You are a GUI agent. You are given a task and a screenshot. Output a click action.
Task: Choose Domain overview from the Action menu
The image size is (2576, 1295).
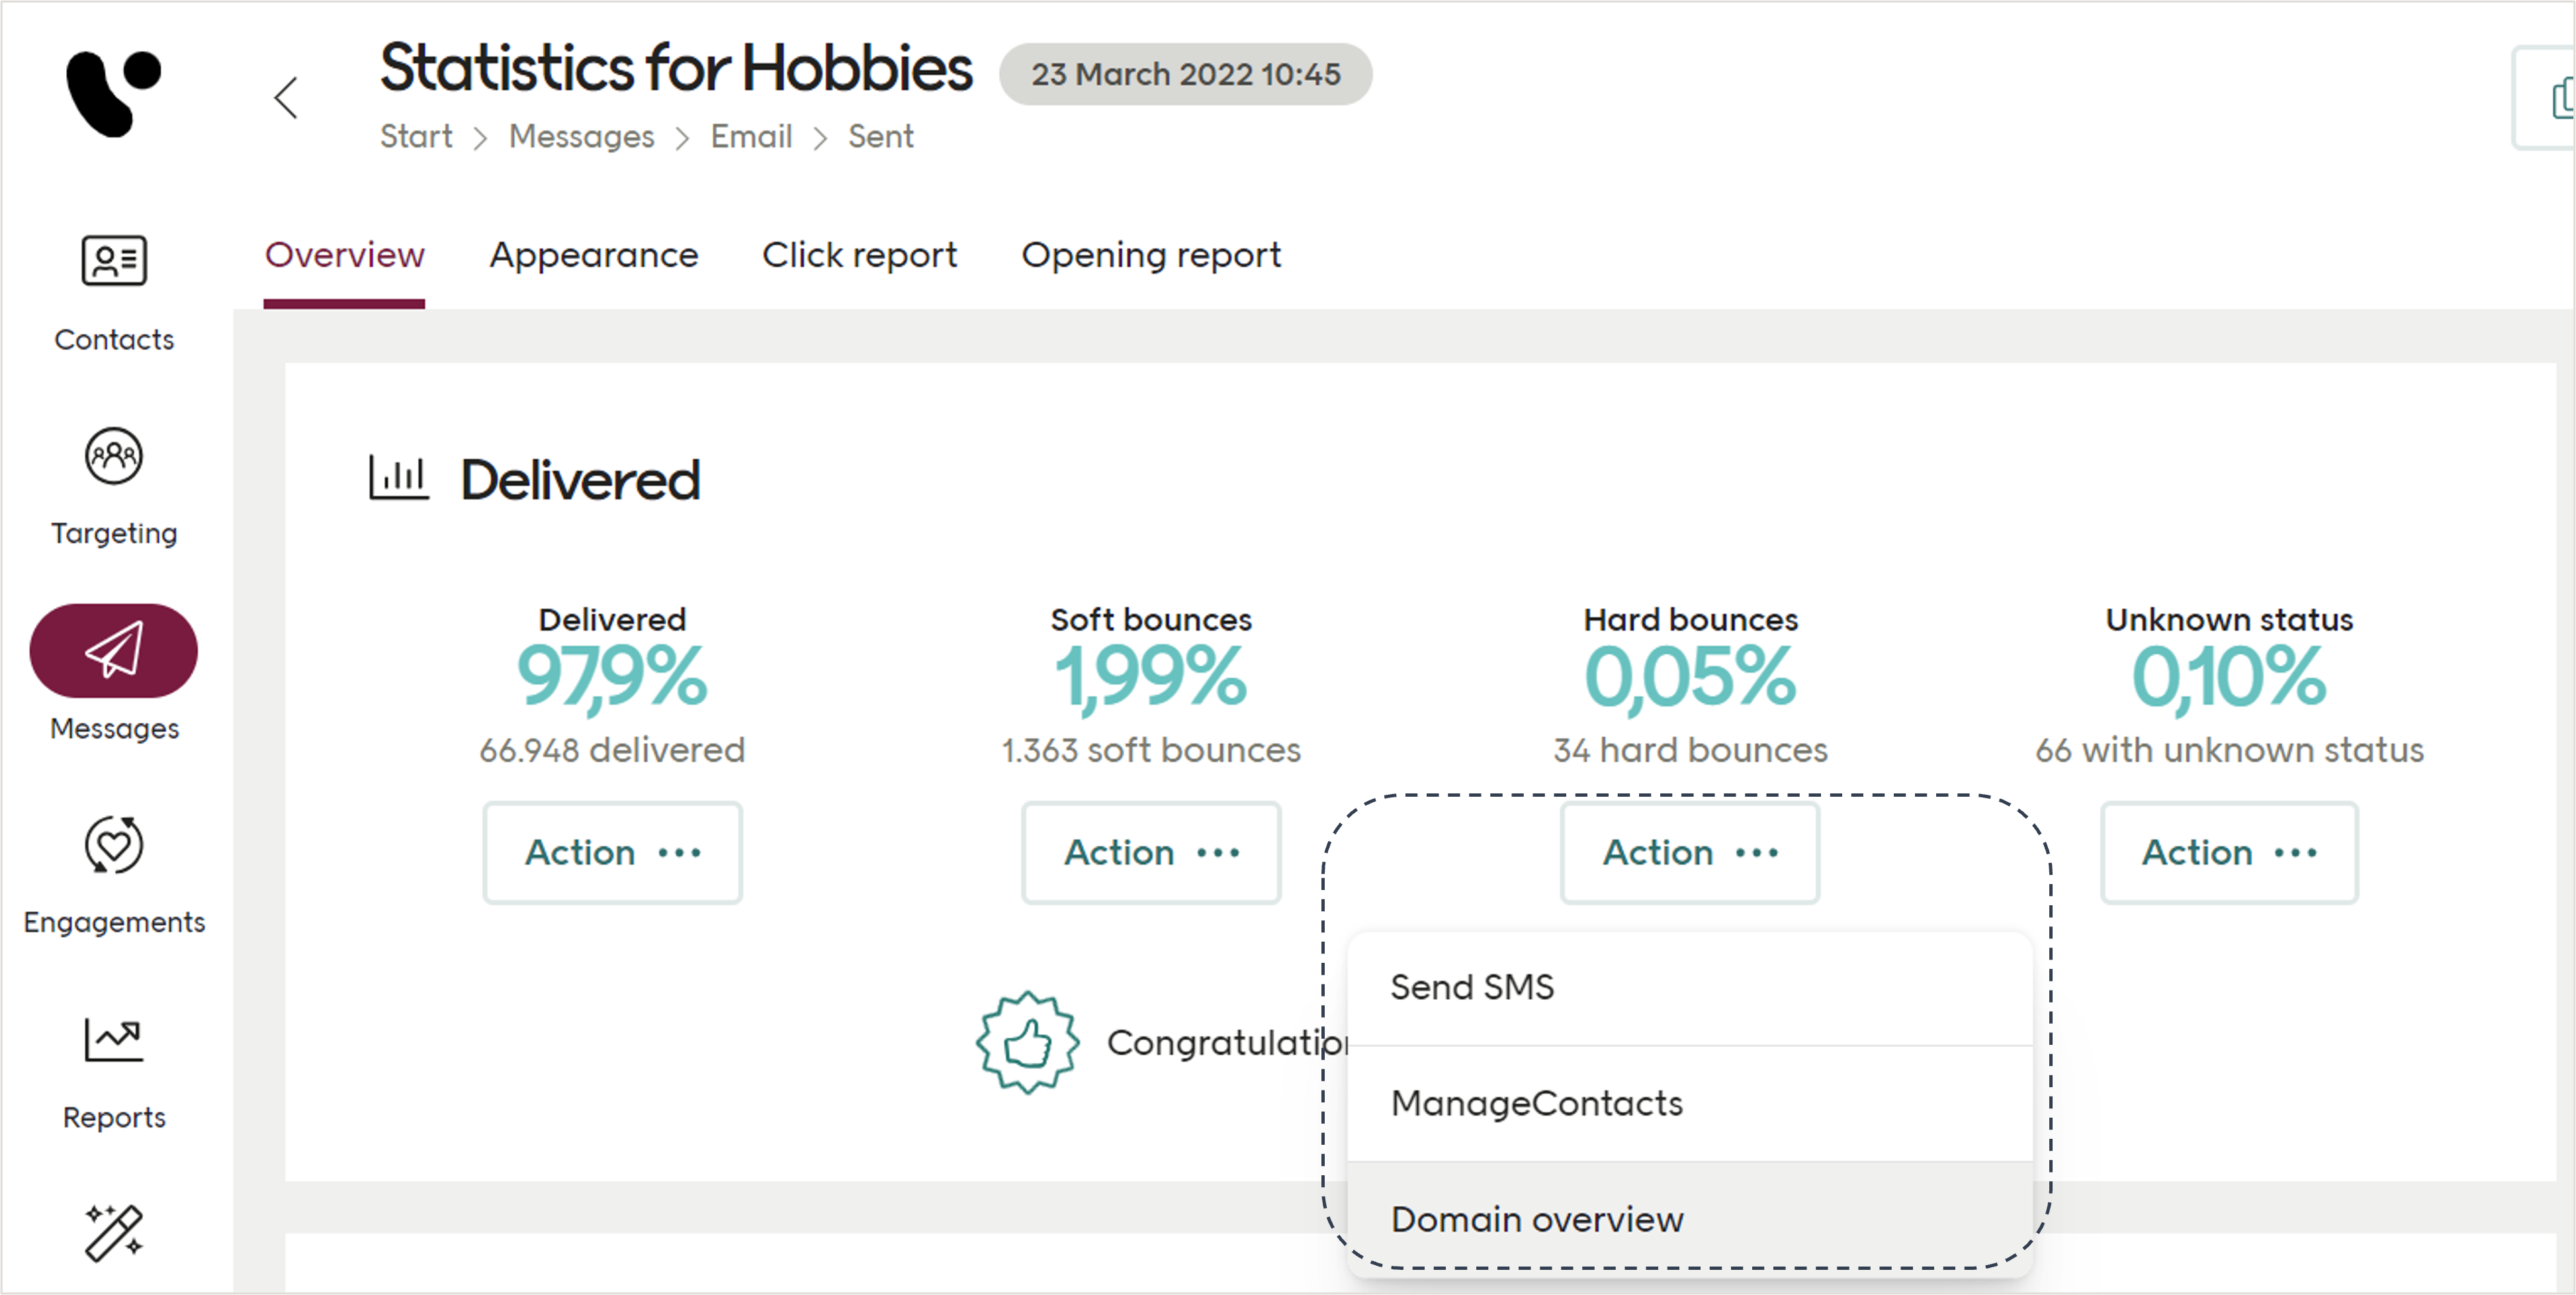pyautogui.click(x=1537, y=1219)
